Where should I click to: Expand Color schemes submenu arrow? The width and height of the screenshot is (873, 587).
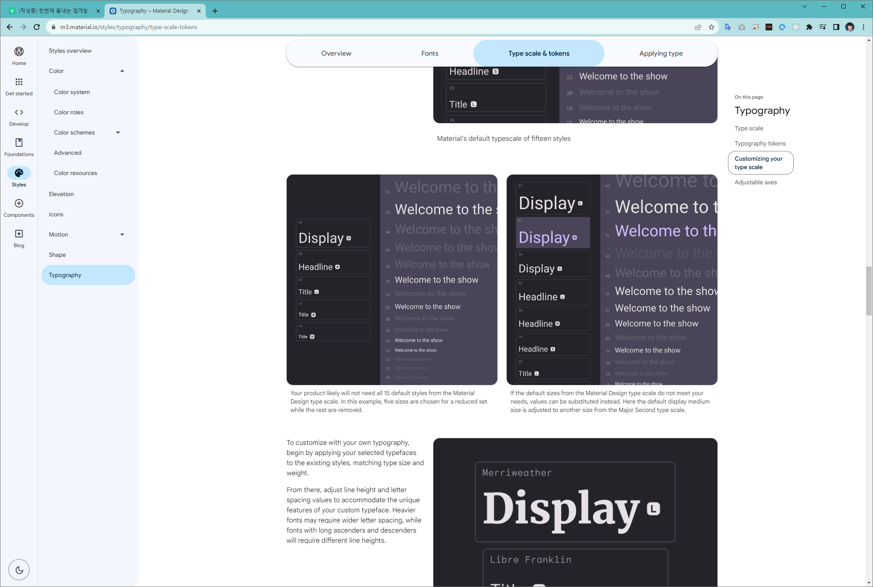tap(118, 132)
